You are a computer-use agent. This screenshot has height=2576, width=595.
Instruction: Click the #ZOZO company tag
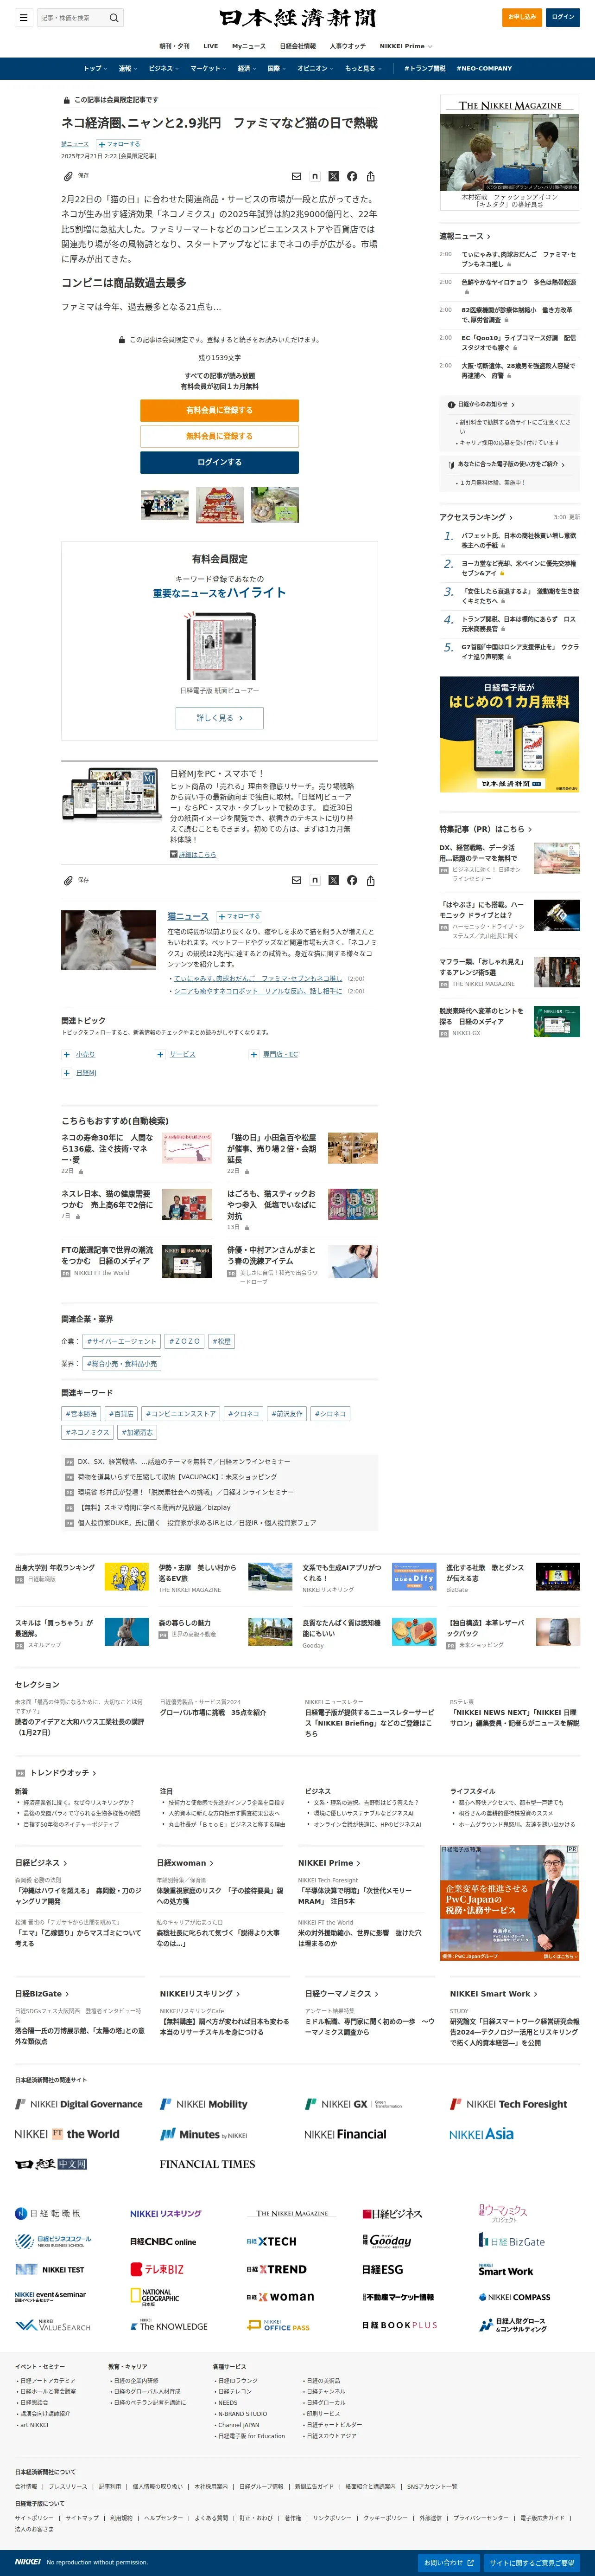tap(185, 1341)
